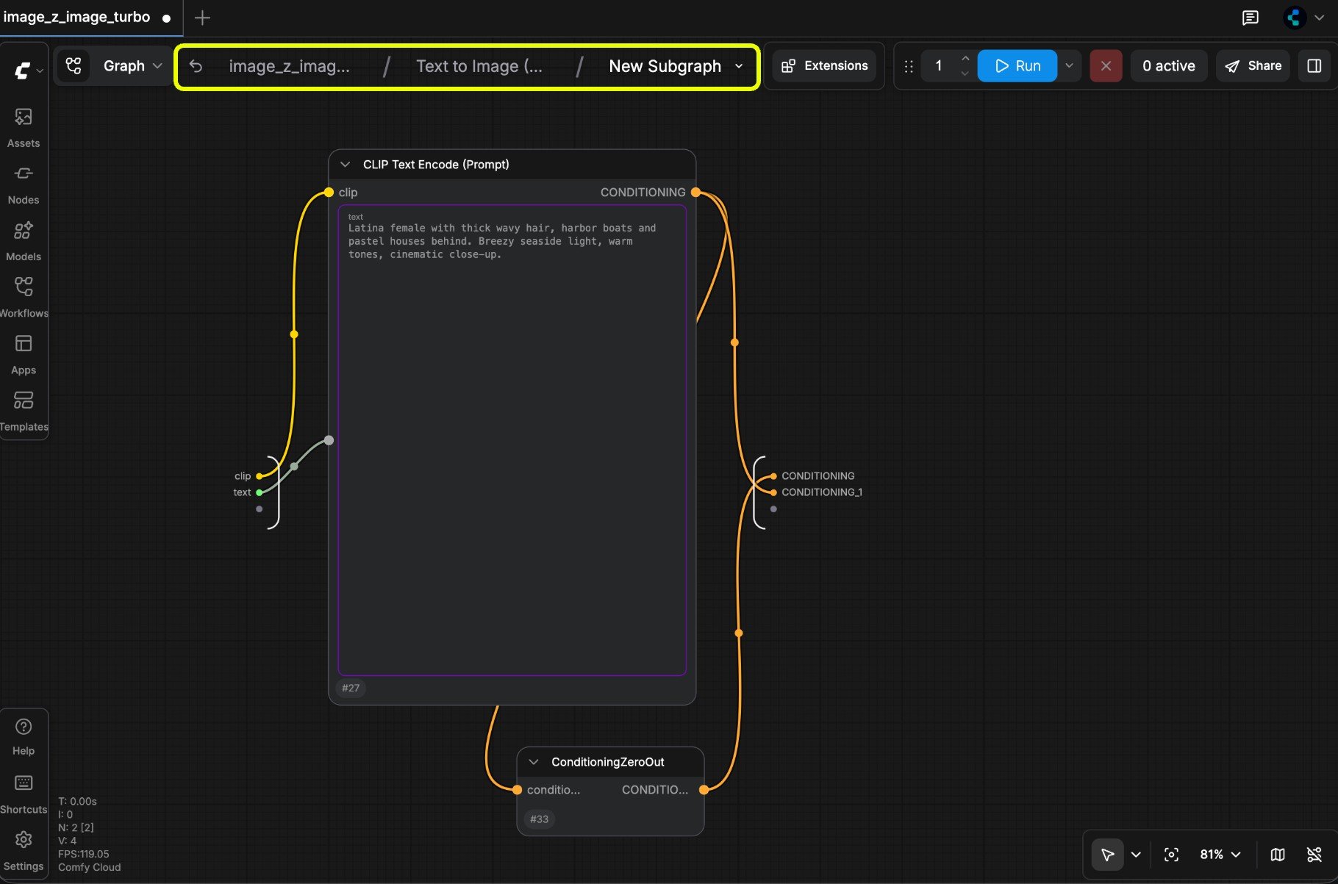Viewport: 1338px width, 884px height.
Task: Toggle the minimap display
Action: [x=1278, y=854]
